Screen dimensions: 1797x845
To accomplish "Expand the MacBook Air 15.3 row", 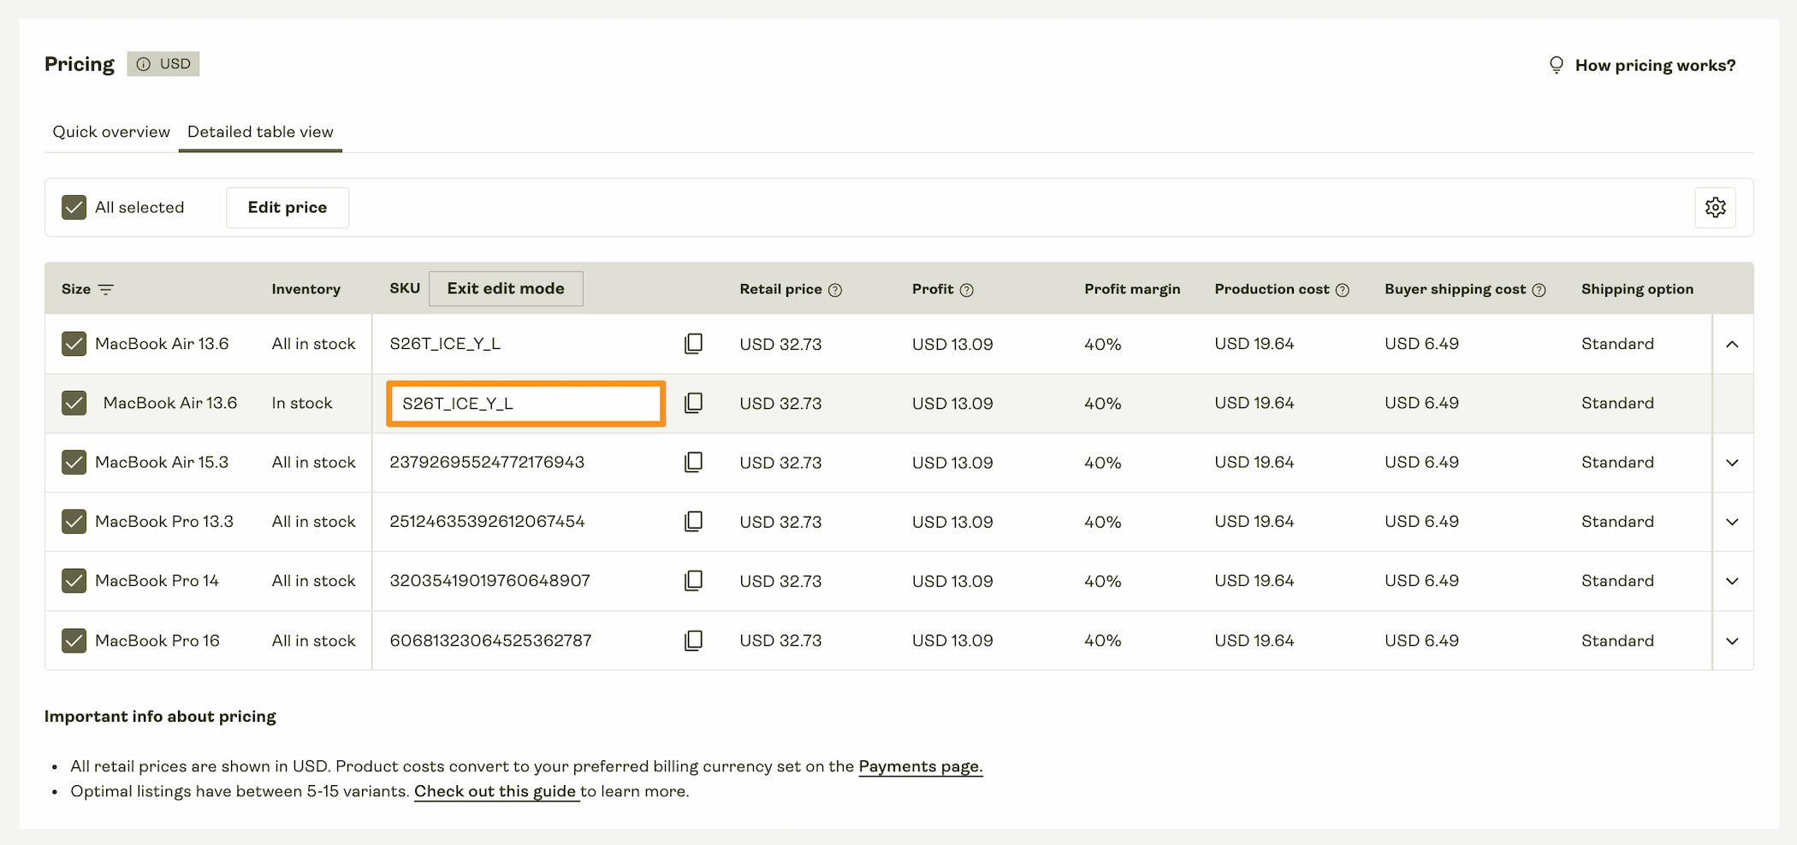I will [1732, 463].
